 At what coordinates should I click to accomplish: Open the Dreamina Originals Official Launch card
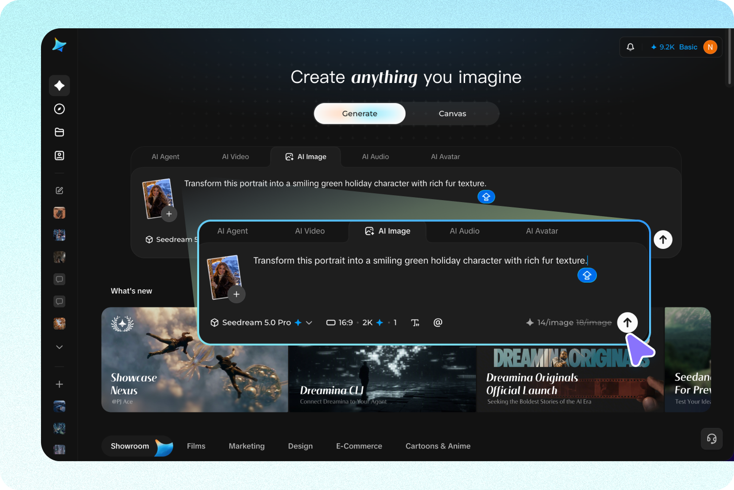click(x=570, y=379)
